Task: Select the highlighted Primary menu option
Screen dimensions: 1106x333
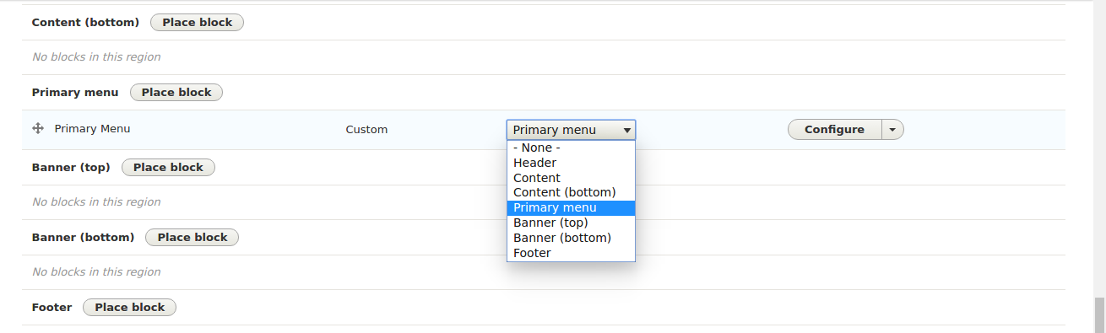Action: pos(571,208)
